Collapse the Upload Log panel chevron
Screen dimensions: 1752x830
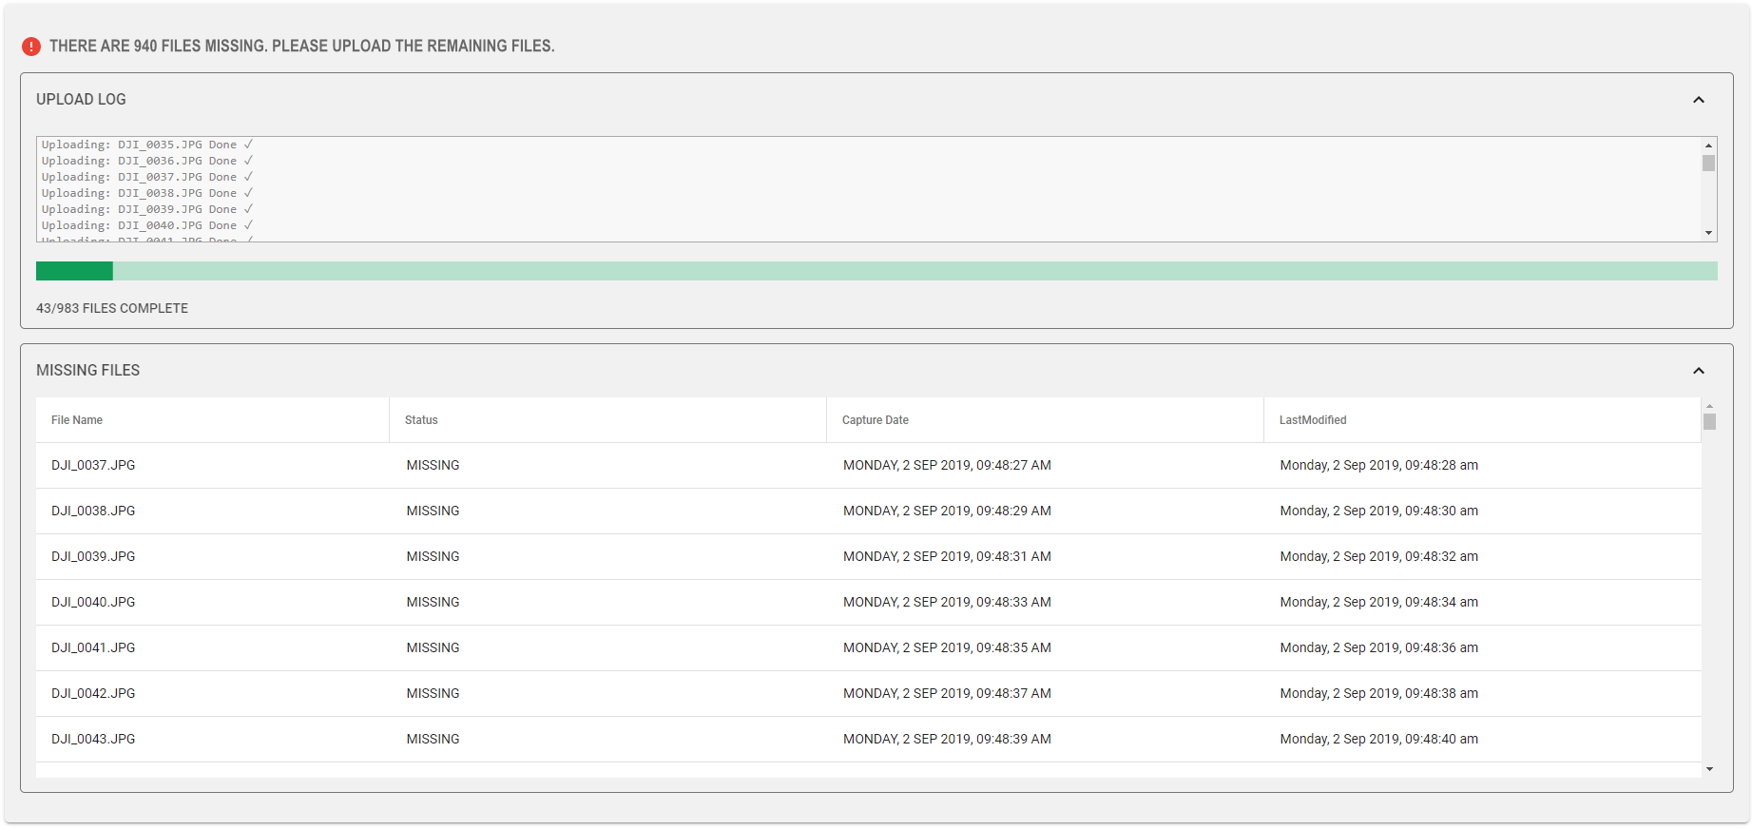pos(1699,100)
